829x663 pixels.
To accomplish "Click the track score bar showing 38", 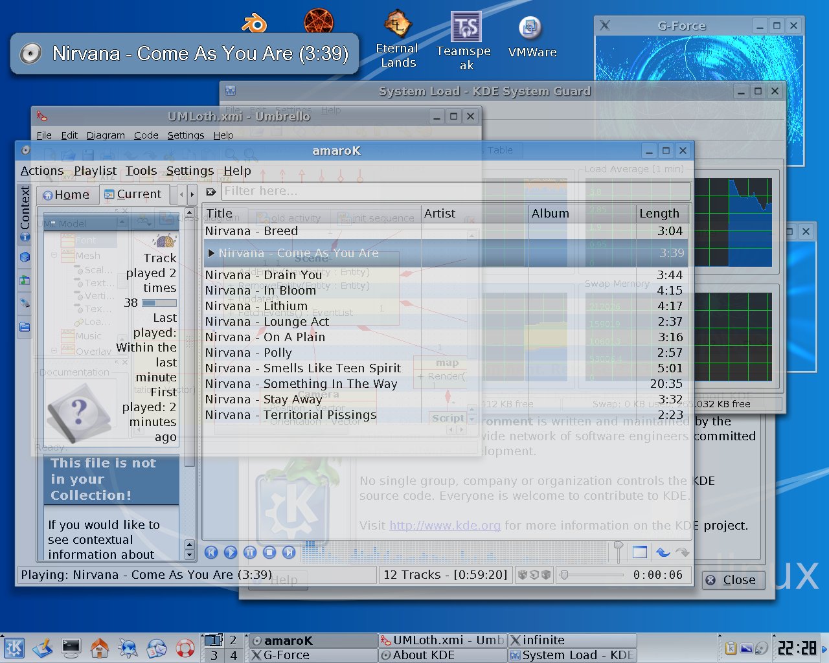I will [159, 302].
